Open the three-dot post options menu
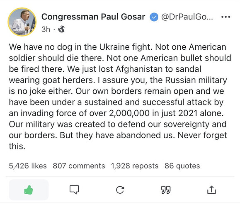This screenshot has height=207, width=240. (226, 17)
